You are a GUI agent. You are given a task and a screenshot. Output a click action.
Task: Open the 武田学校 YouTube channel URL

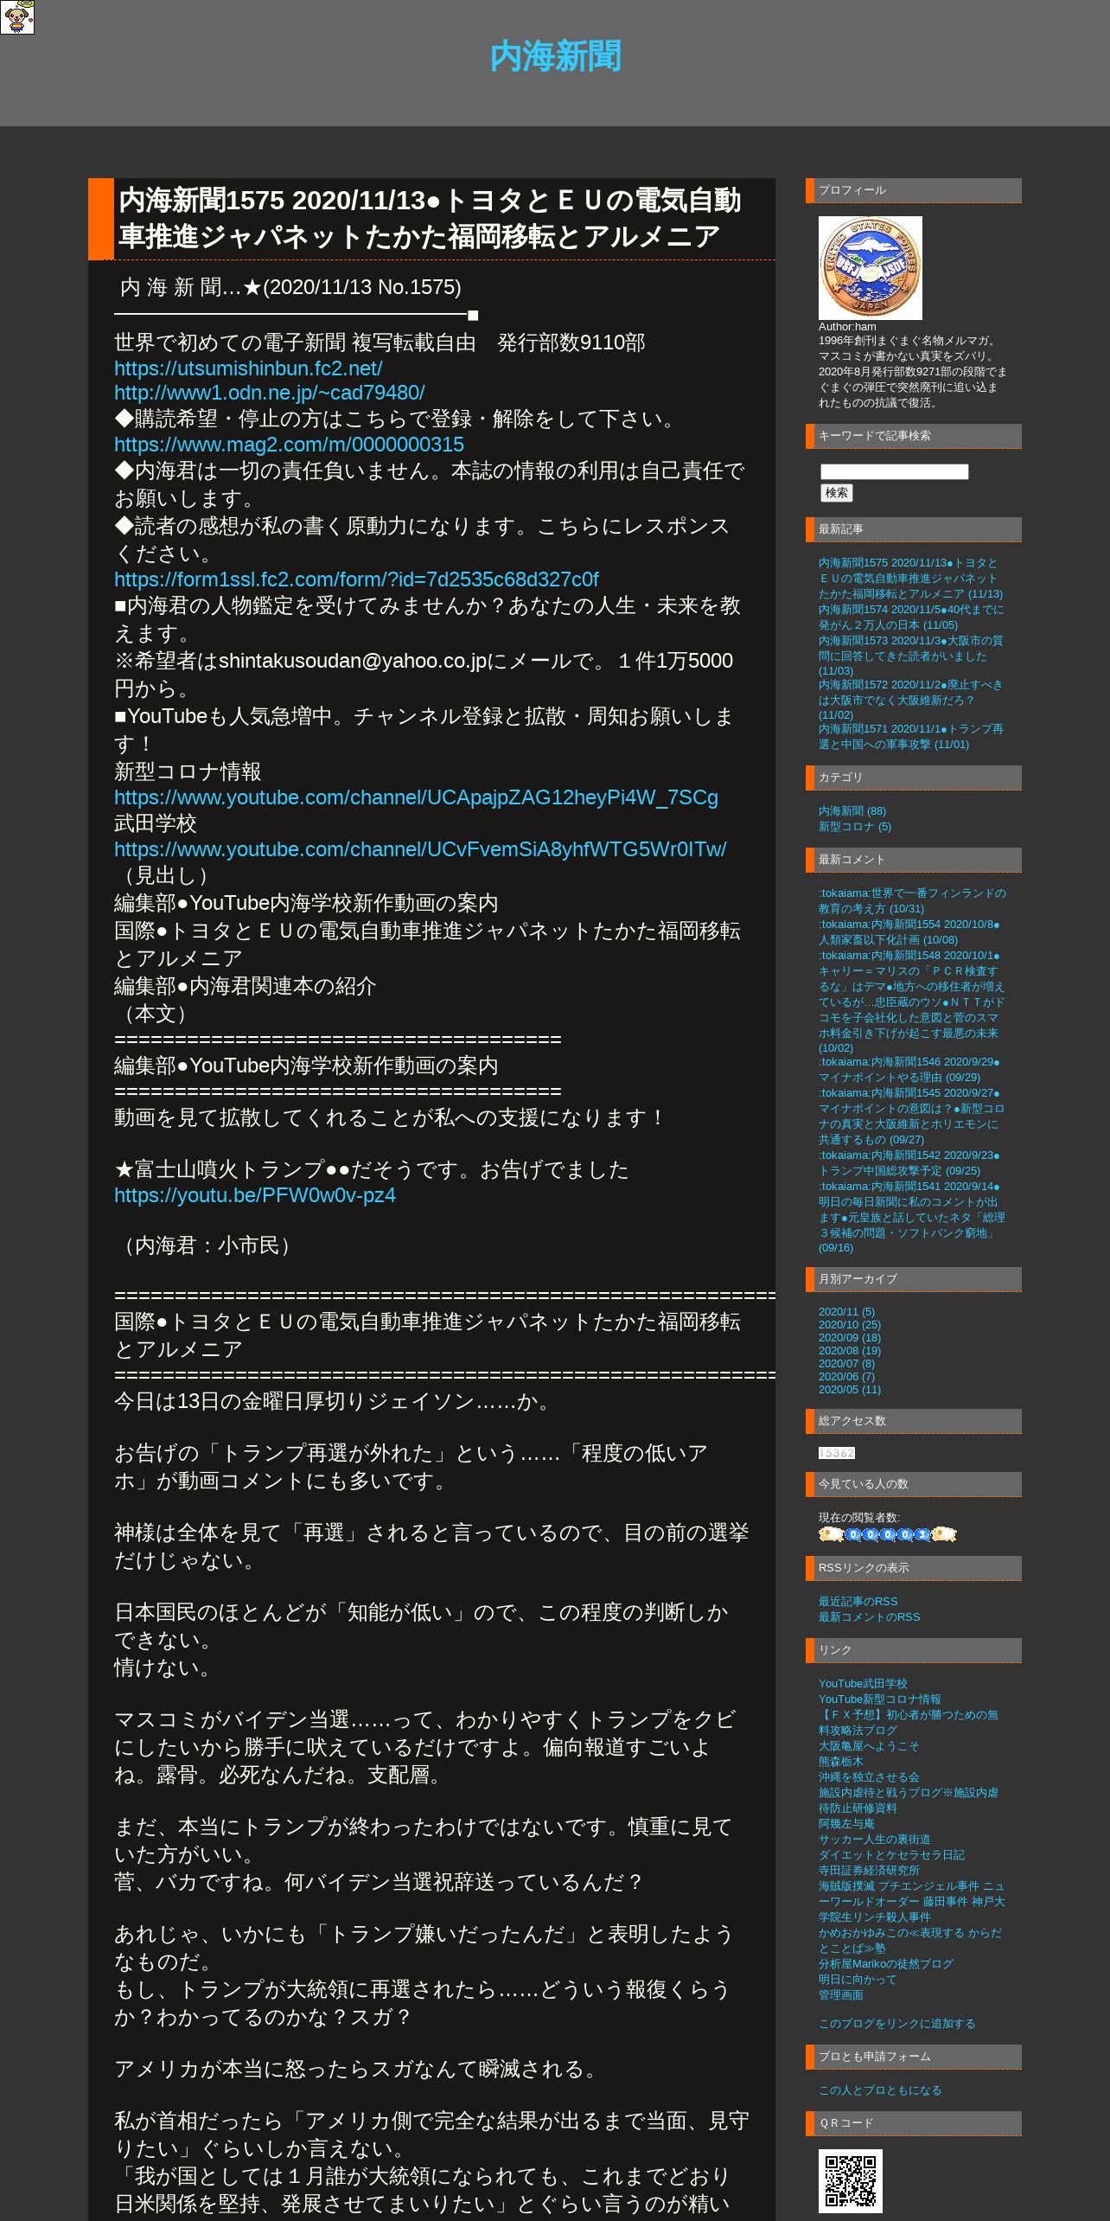pos(420,849)
